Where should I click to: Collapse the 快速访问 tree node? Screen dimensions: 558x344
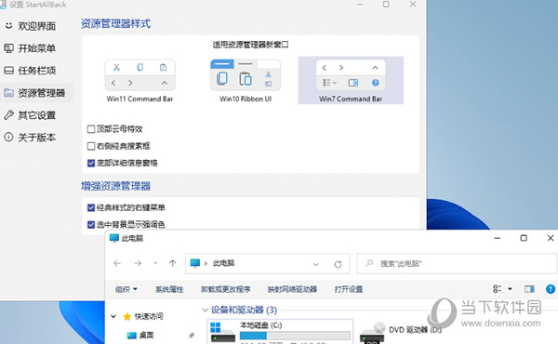113,316
